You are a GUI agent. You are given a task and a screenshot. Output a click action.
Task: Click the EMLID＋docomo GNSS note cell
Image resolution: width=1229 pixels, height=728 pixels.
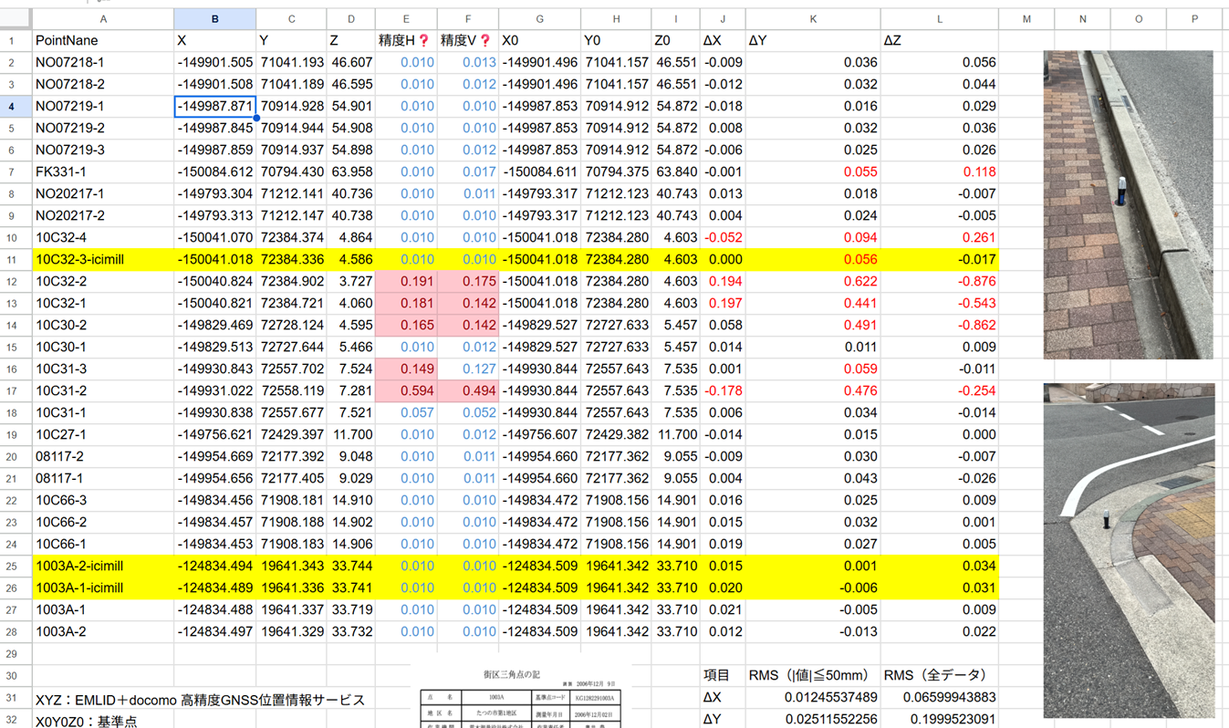[x=201, y=700]
